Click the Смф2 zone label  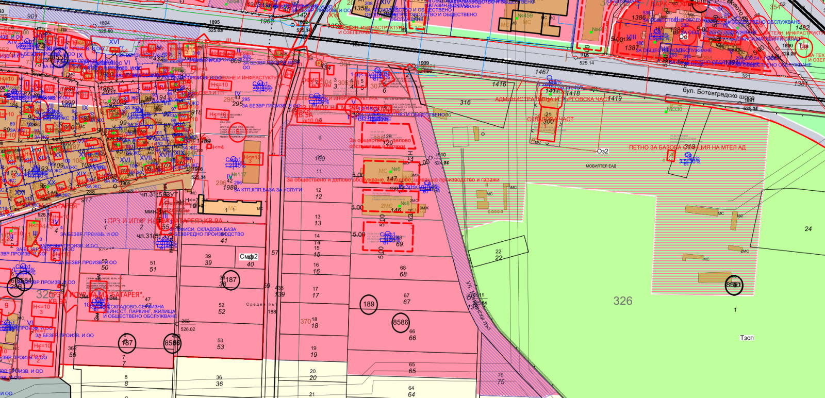point(249,256)
